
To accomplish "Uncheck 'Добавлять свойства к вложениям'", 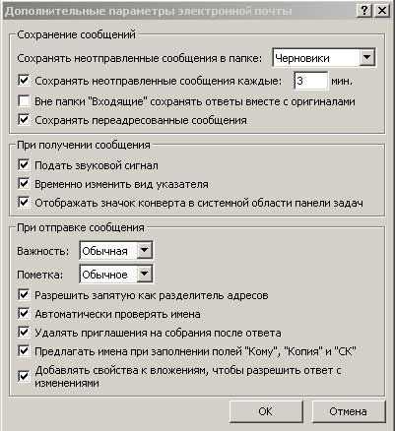I will (24, 376).
